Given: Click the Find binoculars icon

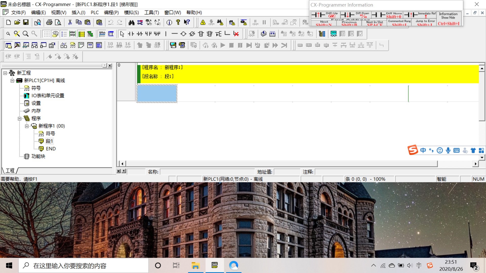Looking at the screenshot, I should tap(131, 22).
